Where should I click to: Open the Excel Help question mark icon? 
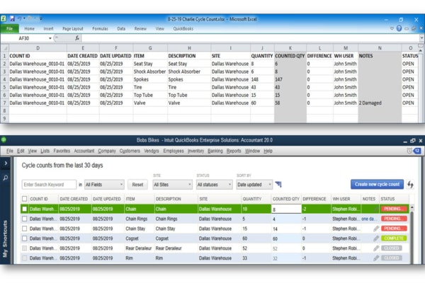(x=399, y=28)
